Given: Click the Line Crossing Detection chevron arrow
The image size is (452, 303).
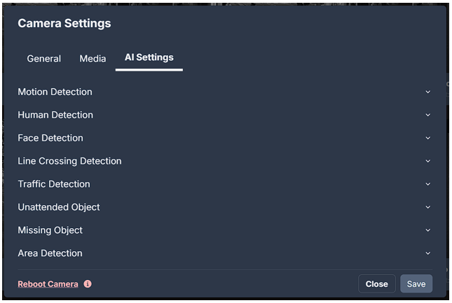Looking at the screenshot, I should click(x=427, y=161).
